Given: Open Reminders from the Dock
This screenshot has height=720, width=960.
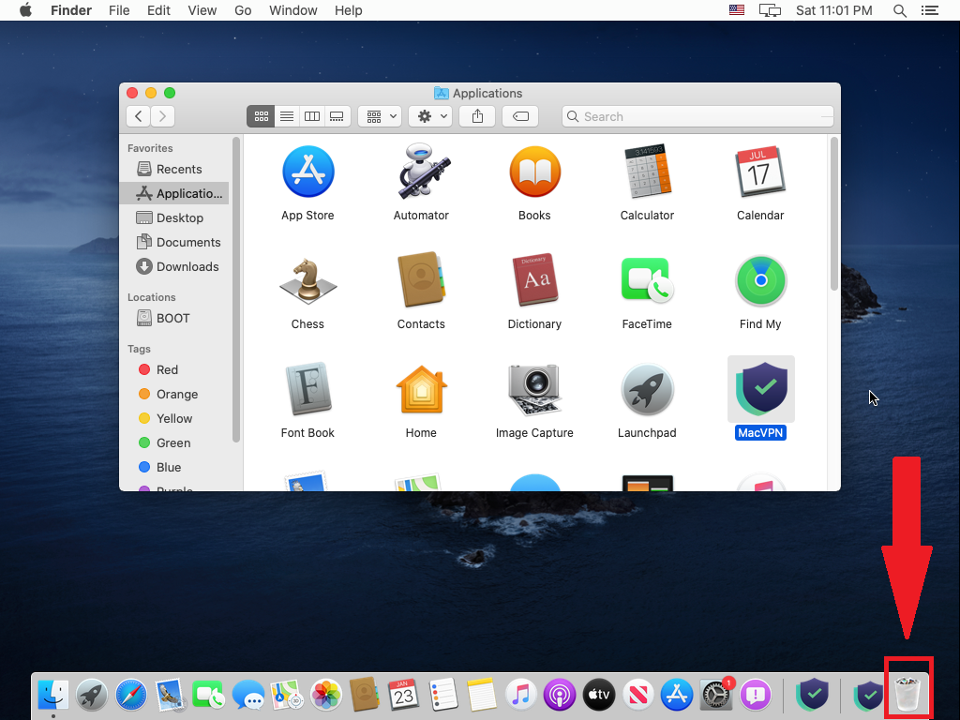Looking at the screenshot, I should pyautogui.click(x=442, y=695).
